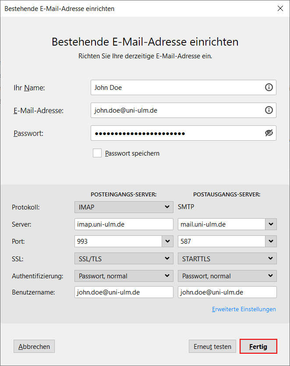Image resolution: width=290 pixels, height=366 pixels.
Task: Click the imap.uni-ulm.de server field
Action: [x=123, y=224]
